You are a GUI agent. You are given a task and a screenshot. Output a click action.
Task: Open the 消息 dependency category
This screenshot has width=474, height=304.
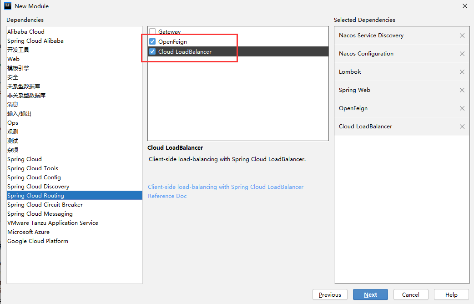pyautogui.click(x=74, y=104)
